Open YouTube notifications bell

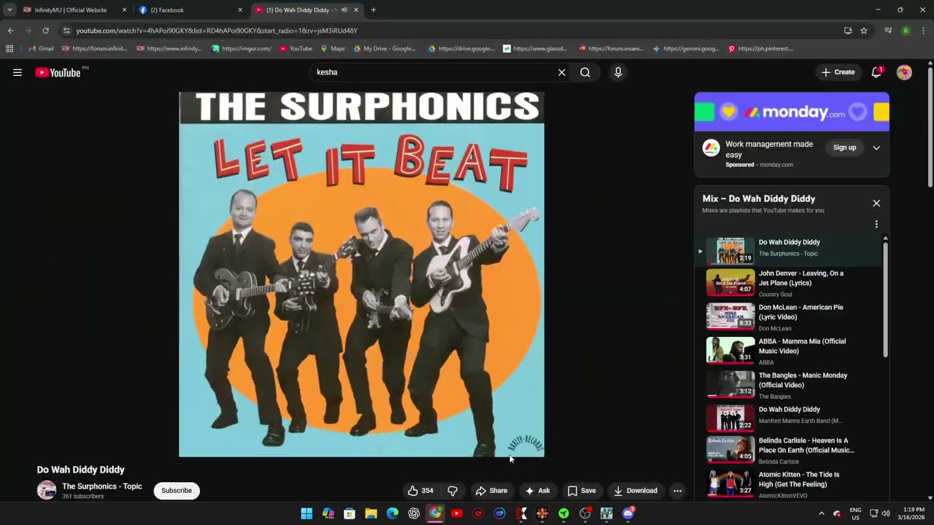[x=876, y=72]
